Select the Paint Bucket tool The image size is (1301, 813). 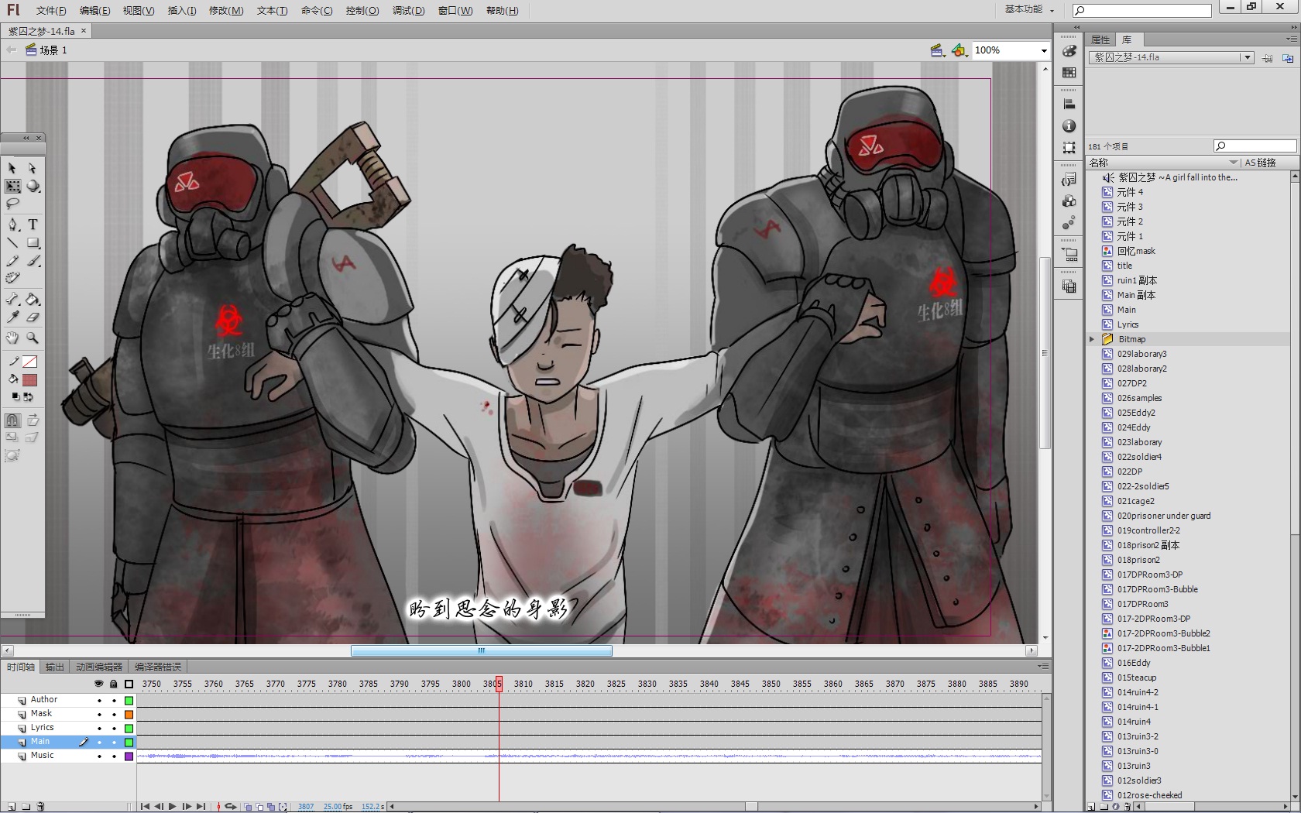pyautogui.click(x=33, y=300)
